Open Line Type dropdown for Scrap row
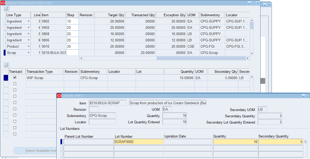The image size is (310, 159). (x=29, y=53)
